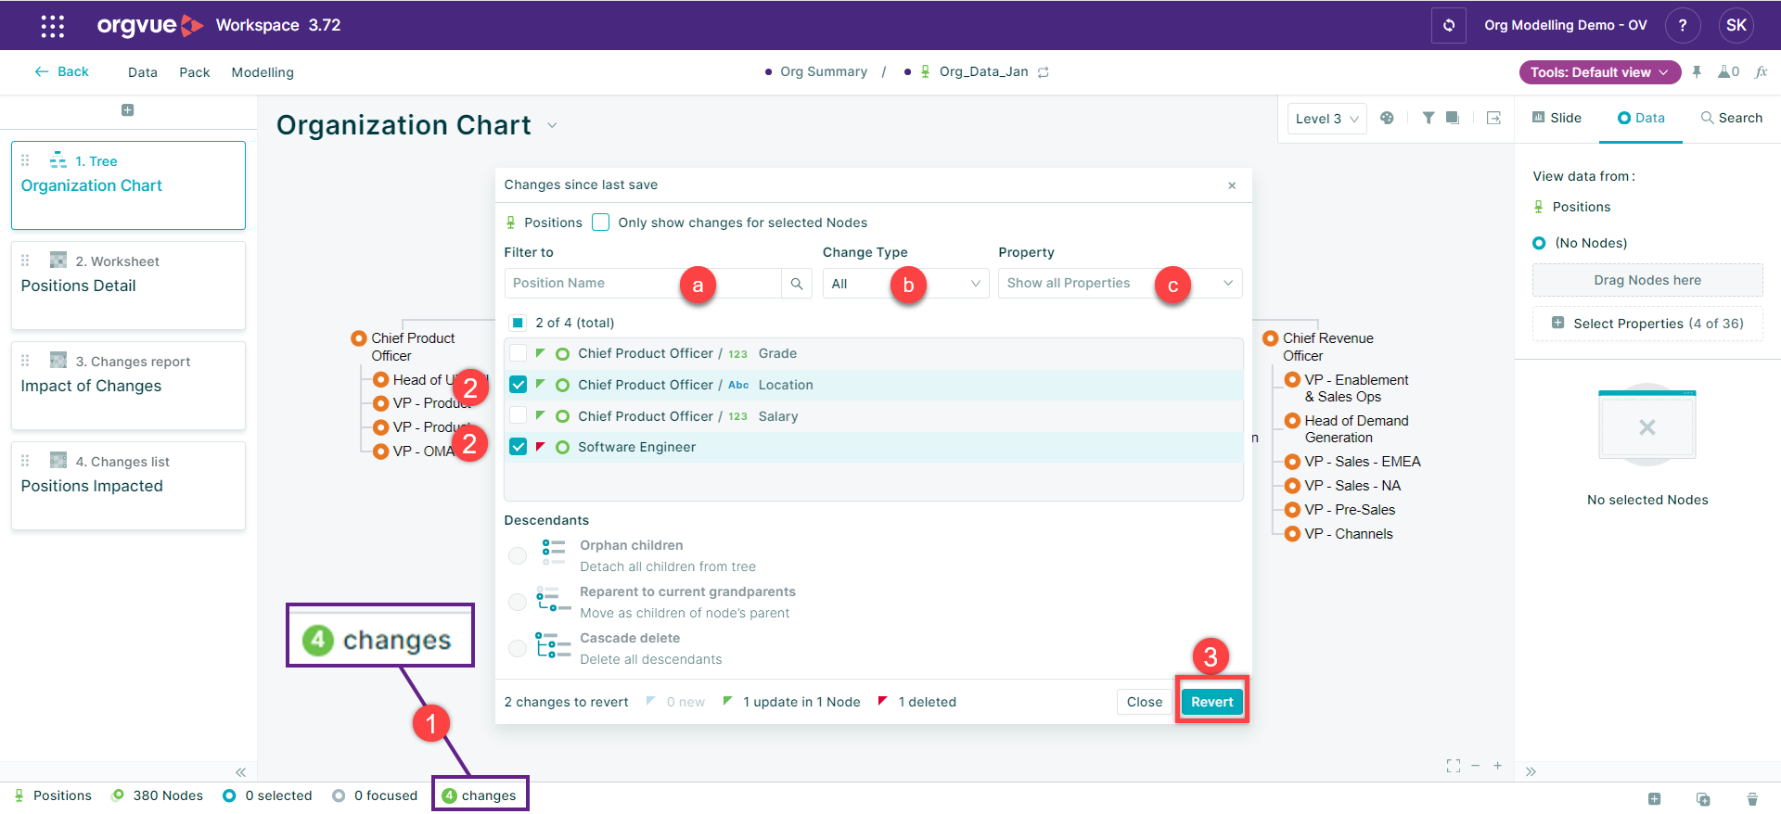The image size is (1781, 814).
Task: Click the Close button in dialog
Action: tap(1144, 702)
